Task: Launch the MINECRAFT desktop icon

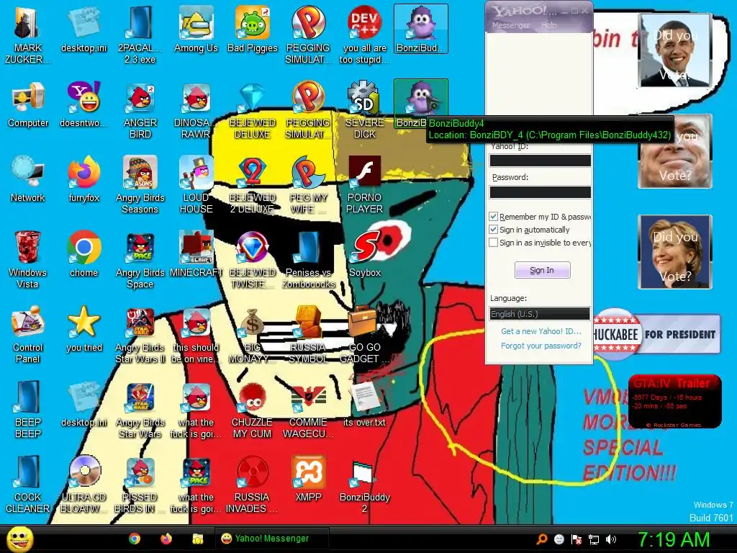Action: [196, 254]
